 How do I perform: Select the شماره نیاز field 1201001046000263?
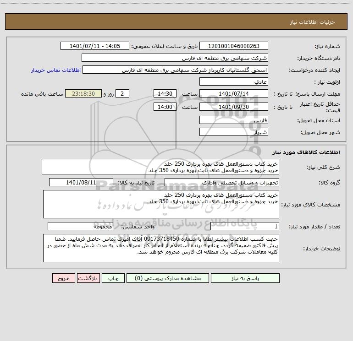click(x=234, y=46)
